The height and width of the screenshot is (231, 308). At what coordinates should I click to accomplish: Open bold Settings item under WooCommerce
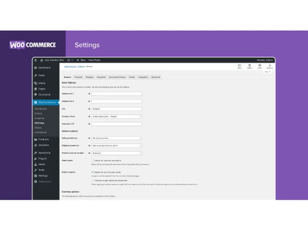point(39,123)
